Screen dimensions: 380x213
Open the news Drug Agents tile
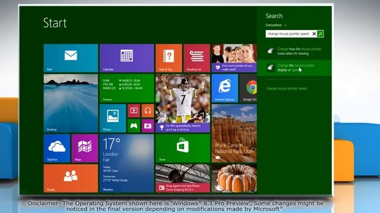pos(183,179)
